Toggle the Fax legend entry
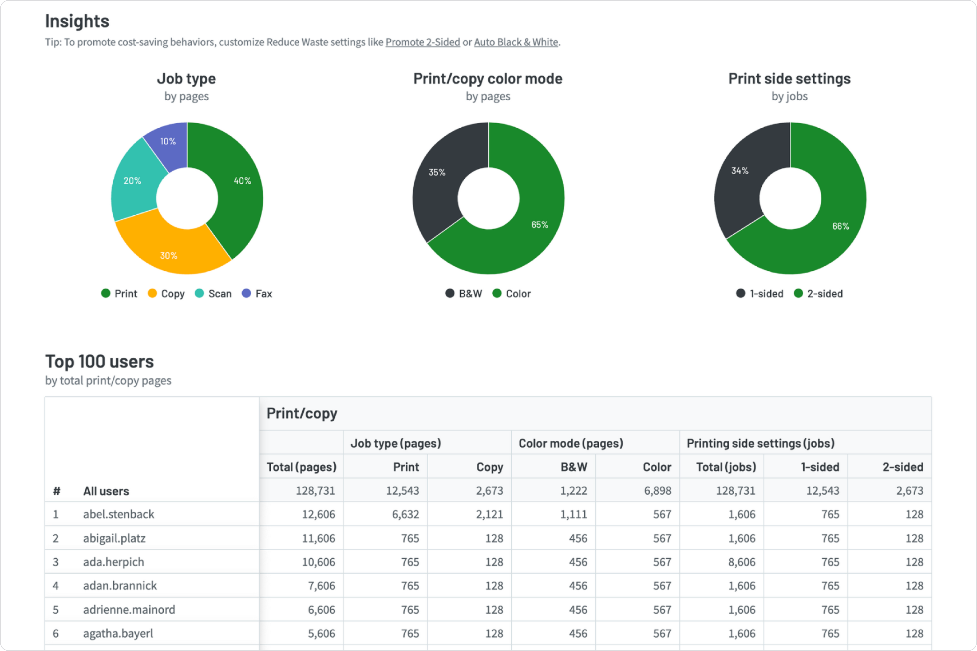977x651 pixels. pos(257,294)
